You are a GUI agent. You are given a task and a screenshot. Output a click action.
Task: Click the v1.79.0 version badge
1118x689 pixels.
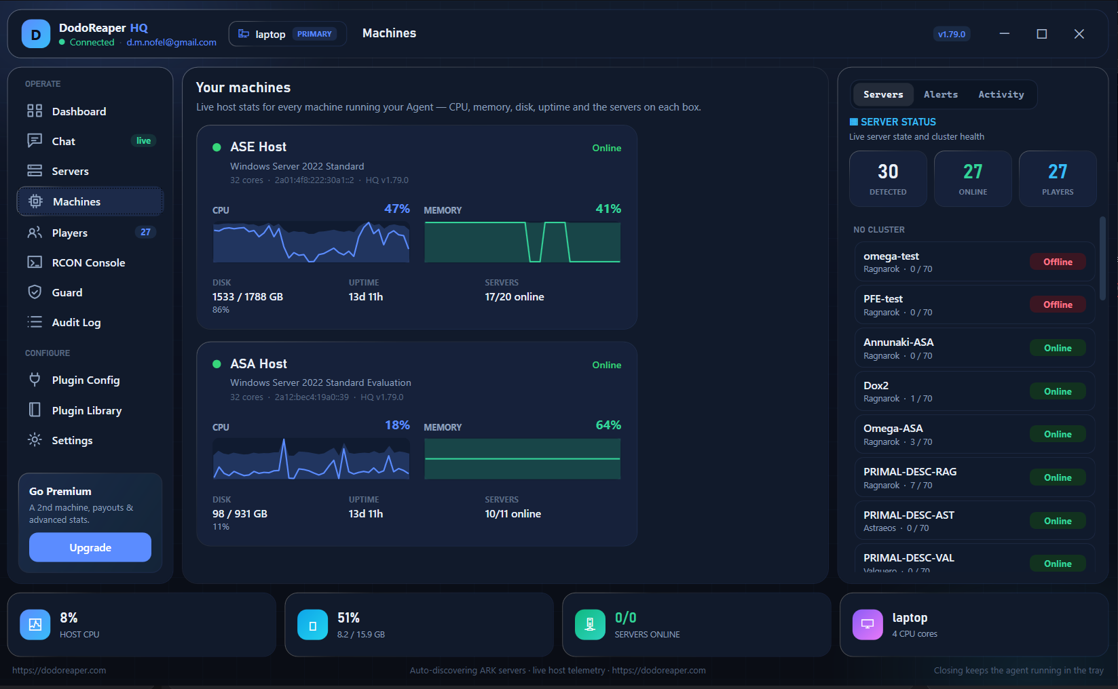[x=952, y=34]
